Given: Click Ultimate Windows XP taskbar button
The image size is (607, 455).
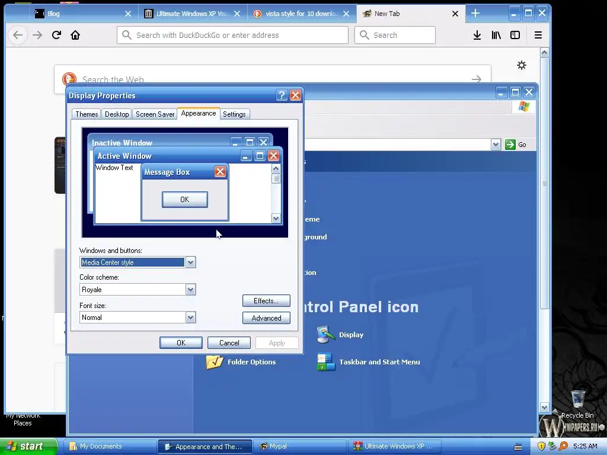Looking at the screenshot, I should (394, 447).
